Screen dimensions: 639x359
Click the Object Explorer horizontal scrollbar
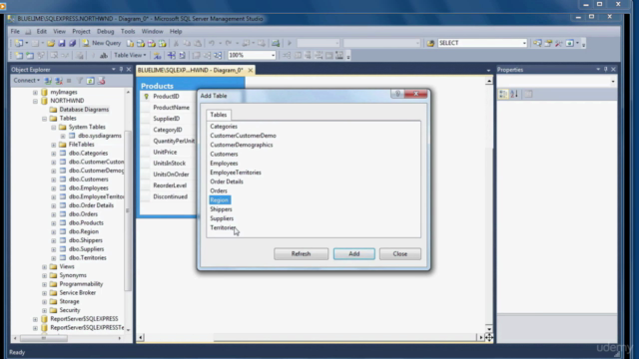[67, 338]
